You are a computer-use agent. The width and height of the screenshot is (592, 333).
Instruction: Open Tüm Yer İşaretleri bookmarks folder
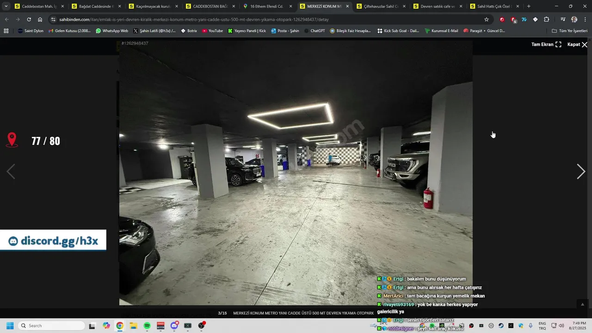[x=569, y=31]
